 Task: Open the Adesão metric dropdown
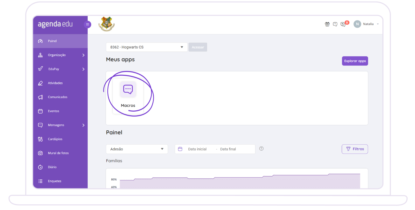pyautogui.click(x=137, y=149)
